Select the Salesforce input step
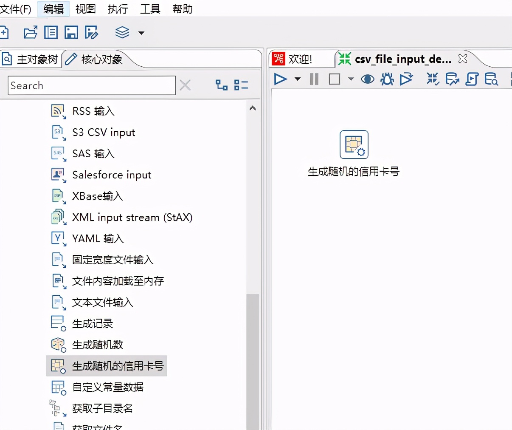 [x=112, y=175]
